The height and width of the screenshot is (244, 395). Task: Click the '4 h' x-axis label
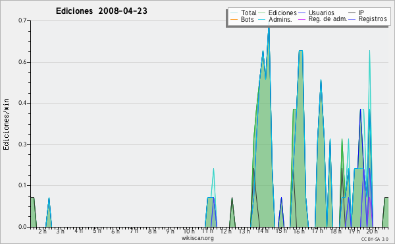78,231
